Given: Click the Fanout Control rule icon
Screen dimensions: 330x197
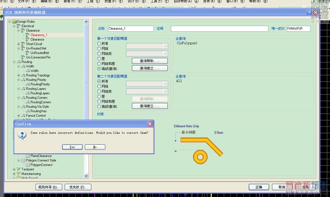Looking at the screenshot, I should point(23,116).
